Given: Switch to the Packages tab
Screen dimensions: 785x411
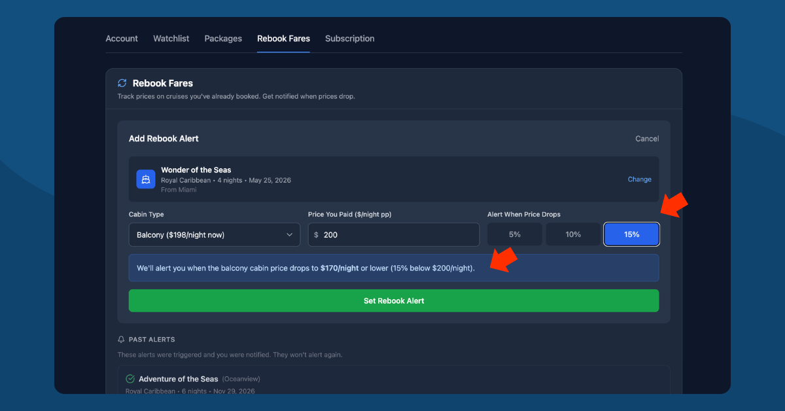Looking at the screenshot, I should (x=222, y=38).
